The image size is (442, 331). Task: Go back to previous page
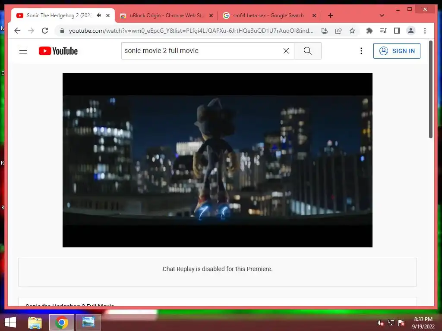click(x=17, y=31)
